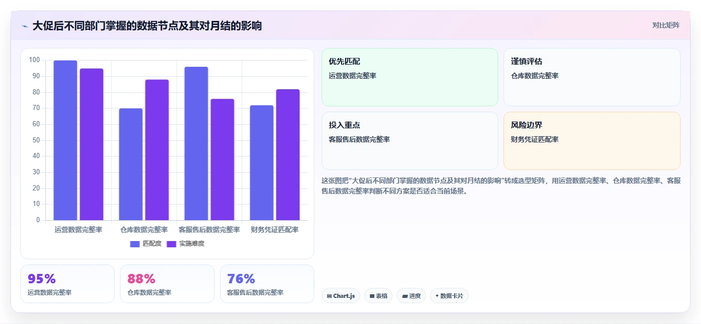Screen dimensions: 701x324
Task: Click the 表格 tag icon
Action: 372,296
